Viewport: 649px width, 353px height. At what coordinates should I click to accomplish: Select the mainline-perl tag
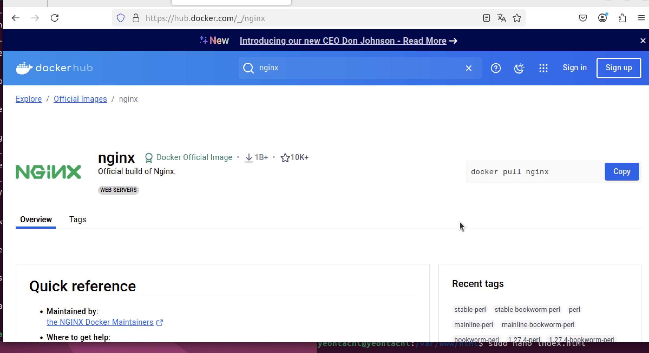tap(473, 325)
